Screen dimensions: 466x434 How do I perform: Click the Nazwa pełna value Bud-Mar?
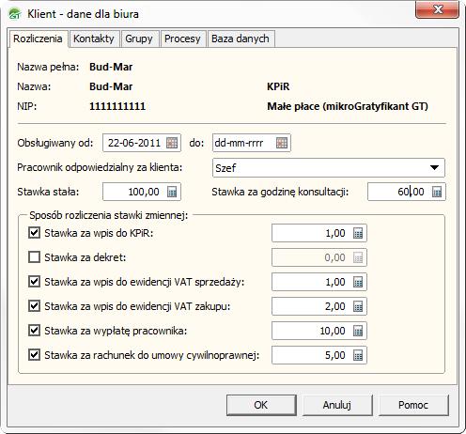pos(111,67)
